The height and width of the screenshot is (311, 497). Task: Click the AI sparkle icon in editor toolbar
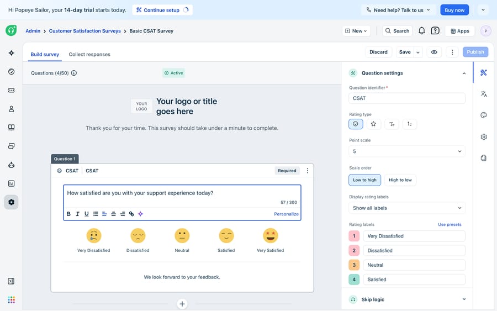(x=141, y=214)
